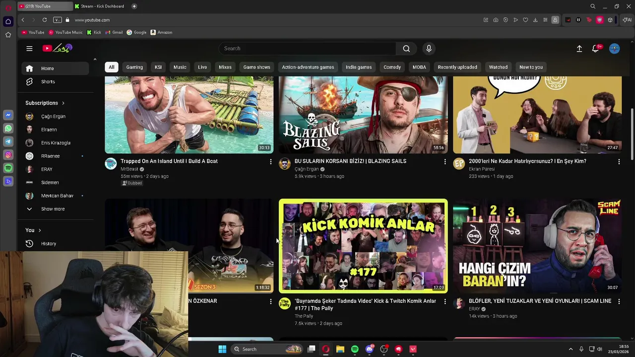Show hidden system tray icons chevron
Image resolution: width=635 pixels, height=357 pixels.
[x=571, y=349]
